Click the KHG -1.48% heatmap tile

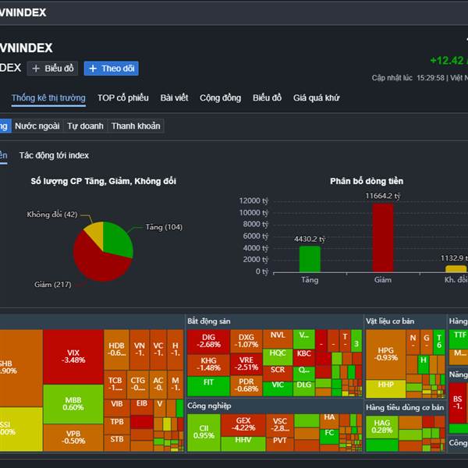(208, 364)
